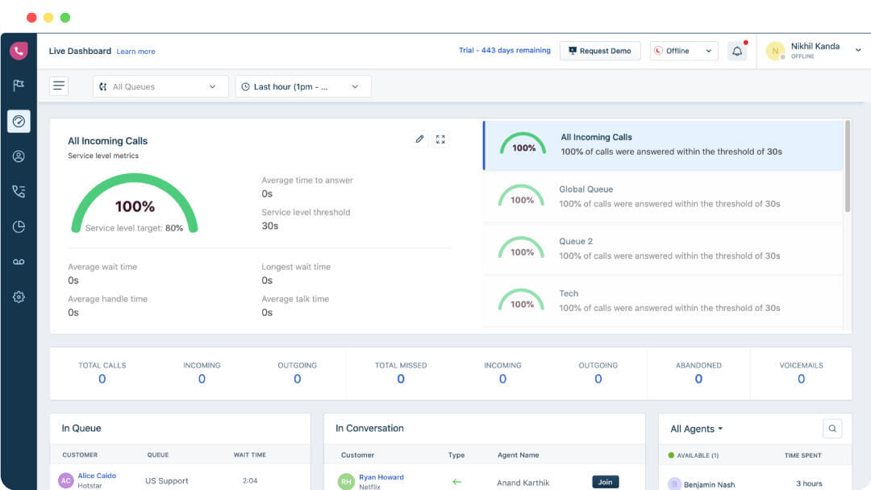
Task: Open the Offline status selector
Action: (683, 50)
